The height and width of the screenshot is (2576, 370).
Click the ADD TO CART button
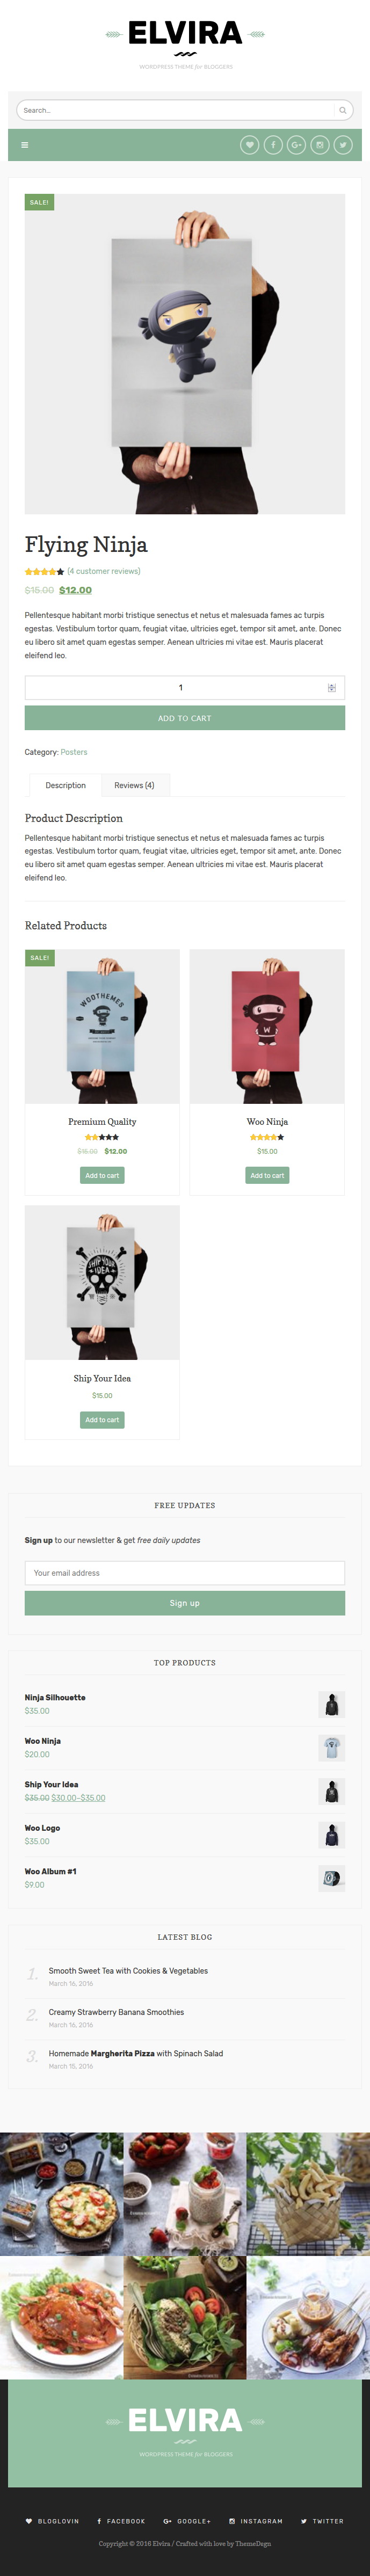pyautogui.click(x=185, y=718)
